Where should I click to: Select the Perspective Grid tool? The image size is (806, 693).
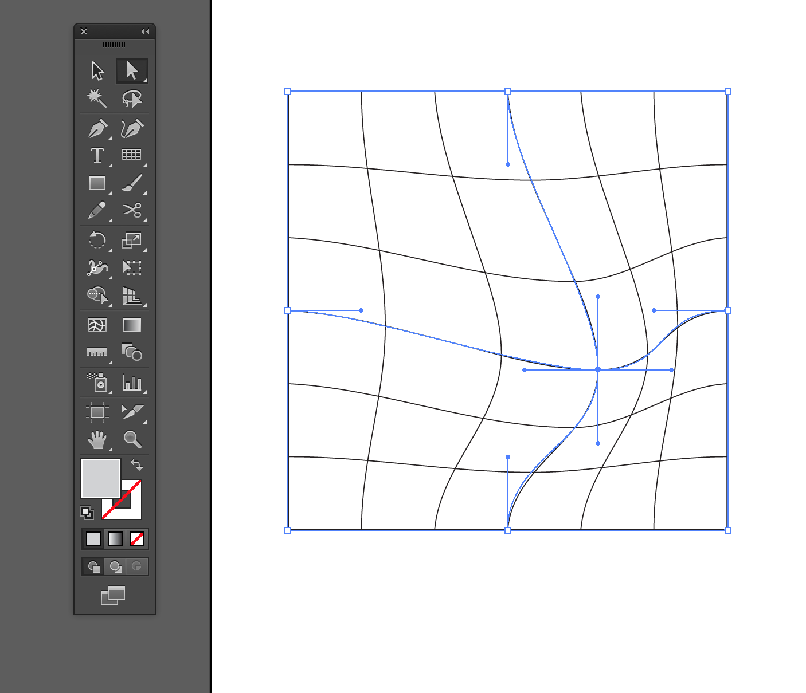132,296
